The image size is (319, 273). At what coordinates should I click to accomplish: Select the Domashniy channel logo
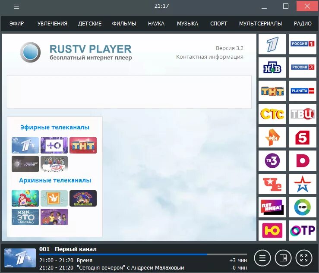[x=303, y=160]
